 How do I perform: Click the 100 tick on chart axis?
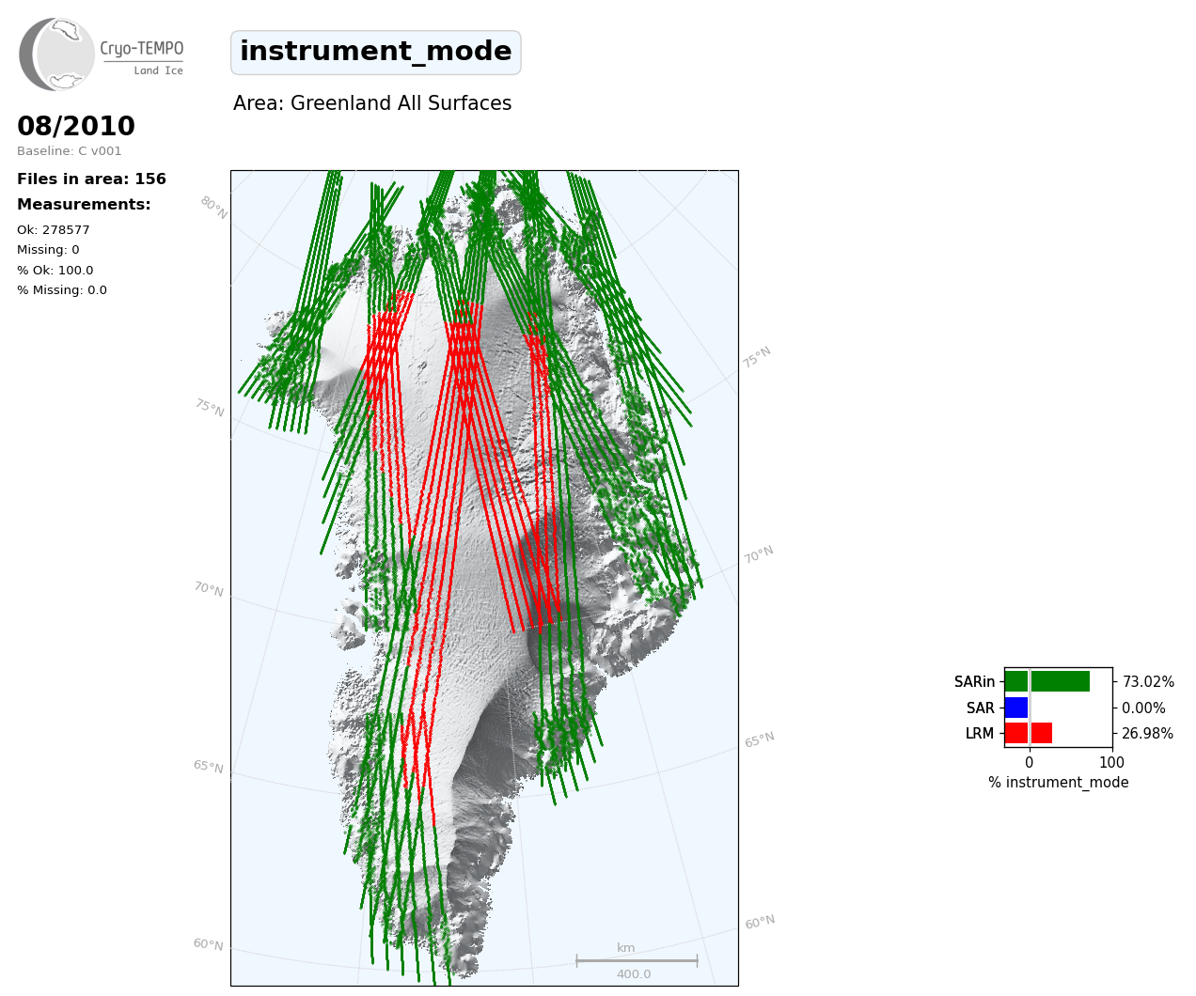(x=1112, y=762)
